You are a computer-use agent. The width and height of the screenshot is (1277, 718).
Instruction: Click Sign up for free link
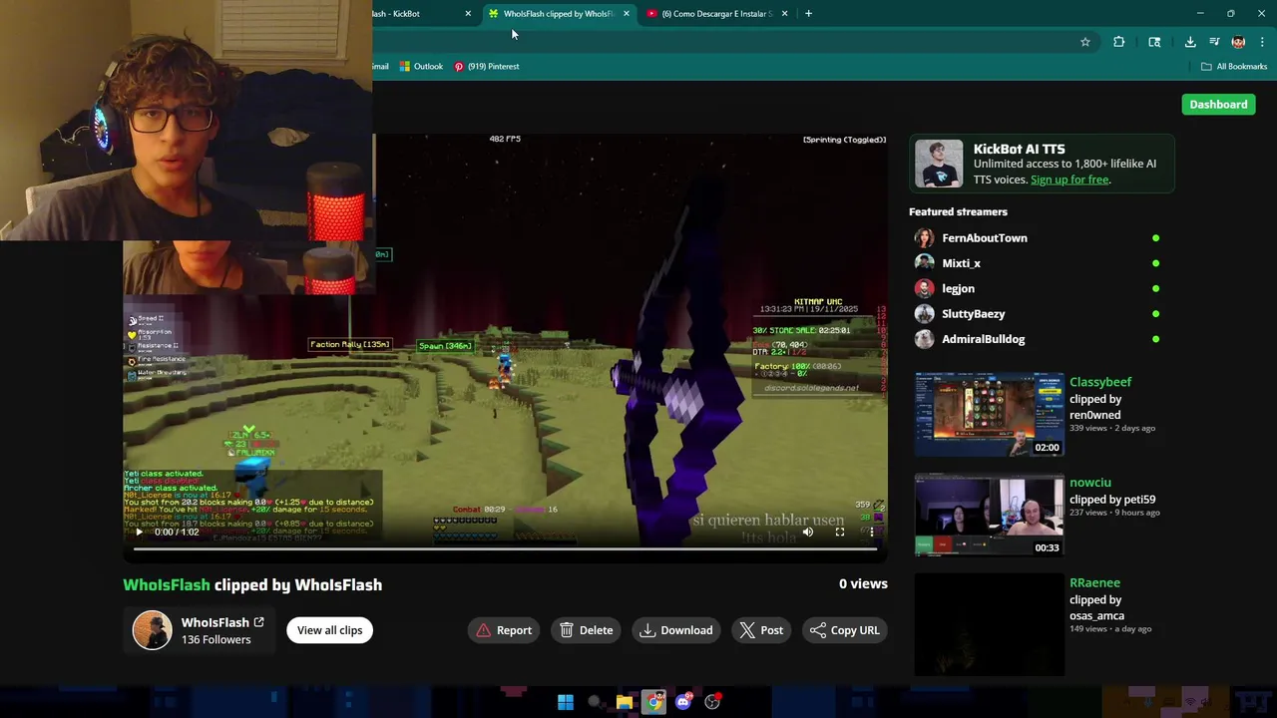click(x=1069, y=179)
